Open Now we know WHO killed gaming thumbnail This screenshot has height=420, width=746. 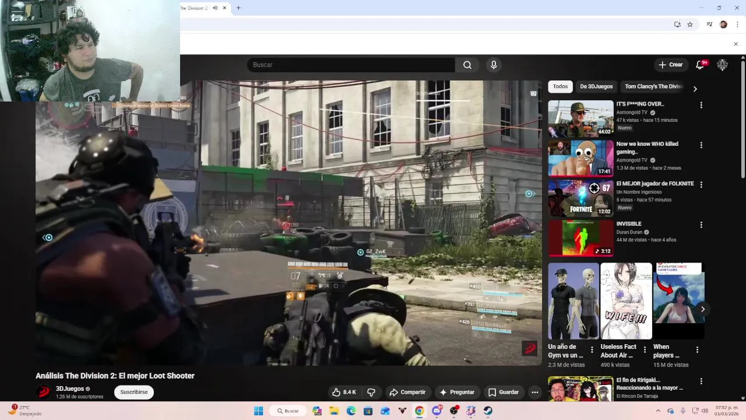pyautogui.click(x=580, y=158)
